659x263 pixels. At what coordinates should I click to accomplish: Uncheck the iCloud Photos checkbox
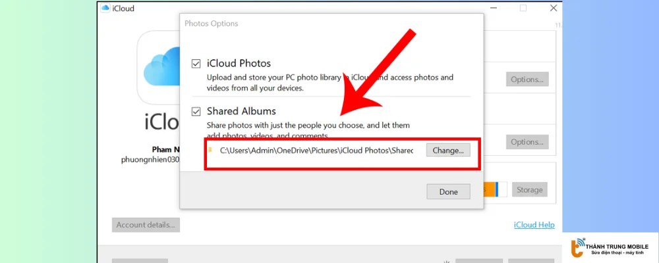click(x=196, y=64)
